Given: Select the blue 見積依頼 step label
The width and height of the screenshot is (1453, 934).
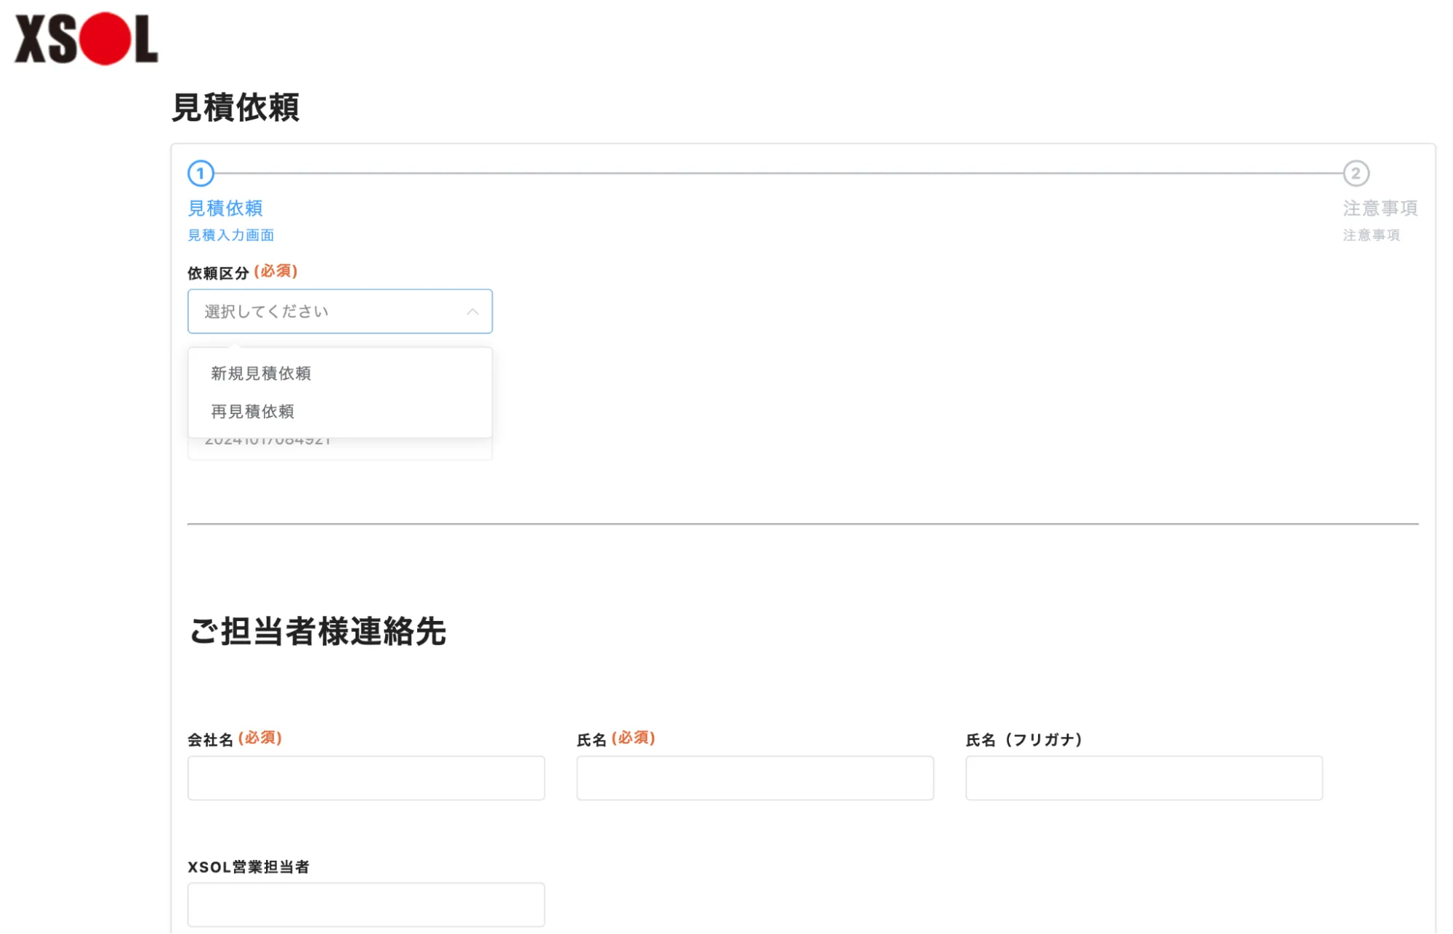Looking at the screenshot, I should click(225, 208).
